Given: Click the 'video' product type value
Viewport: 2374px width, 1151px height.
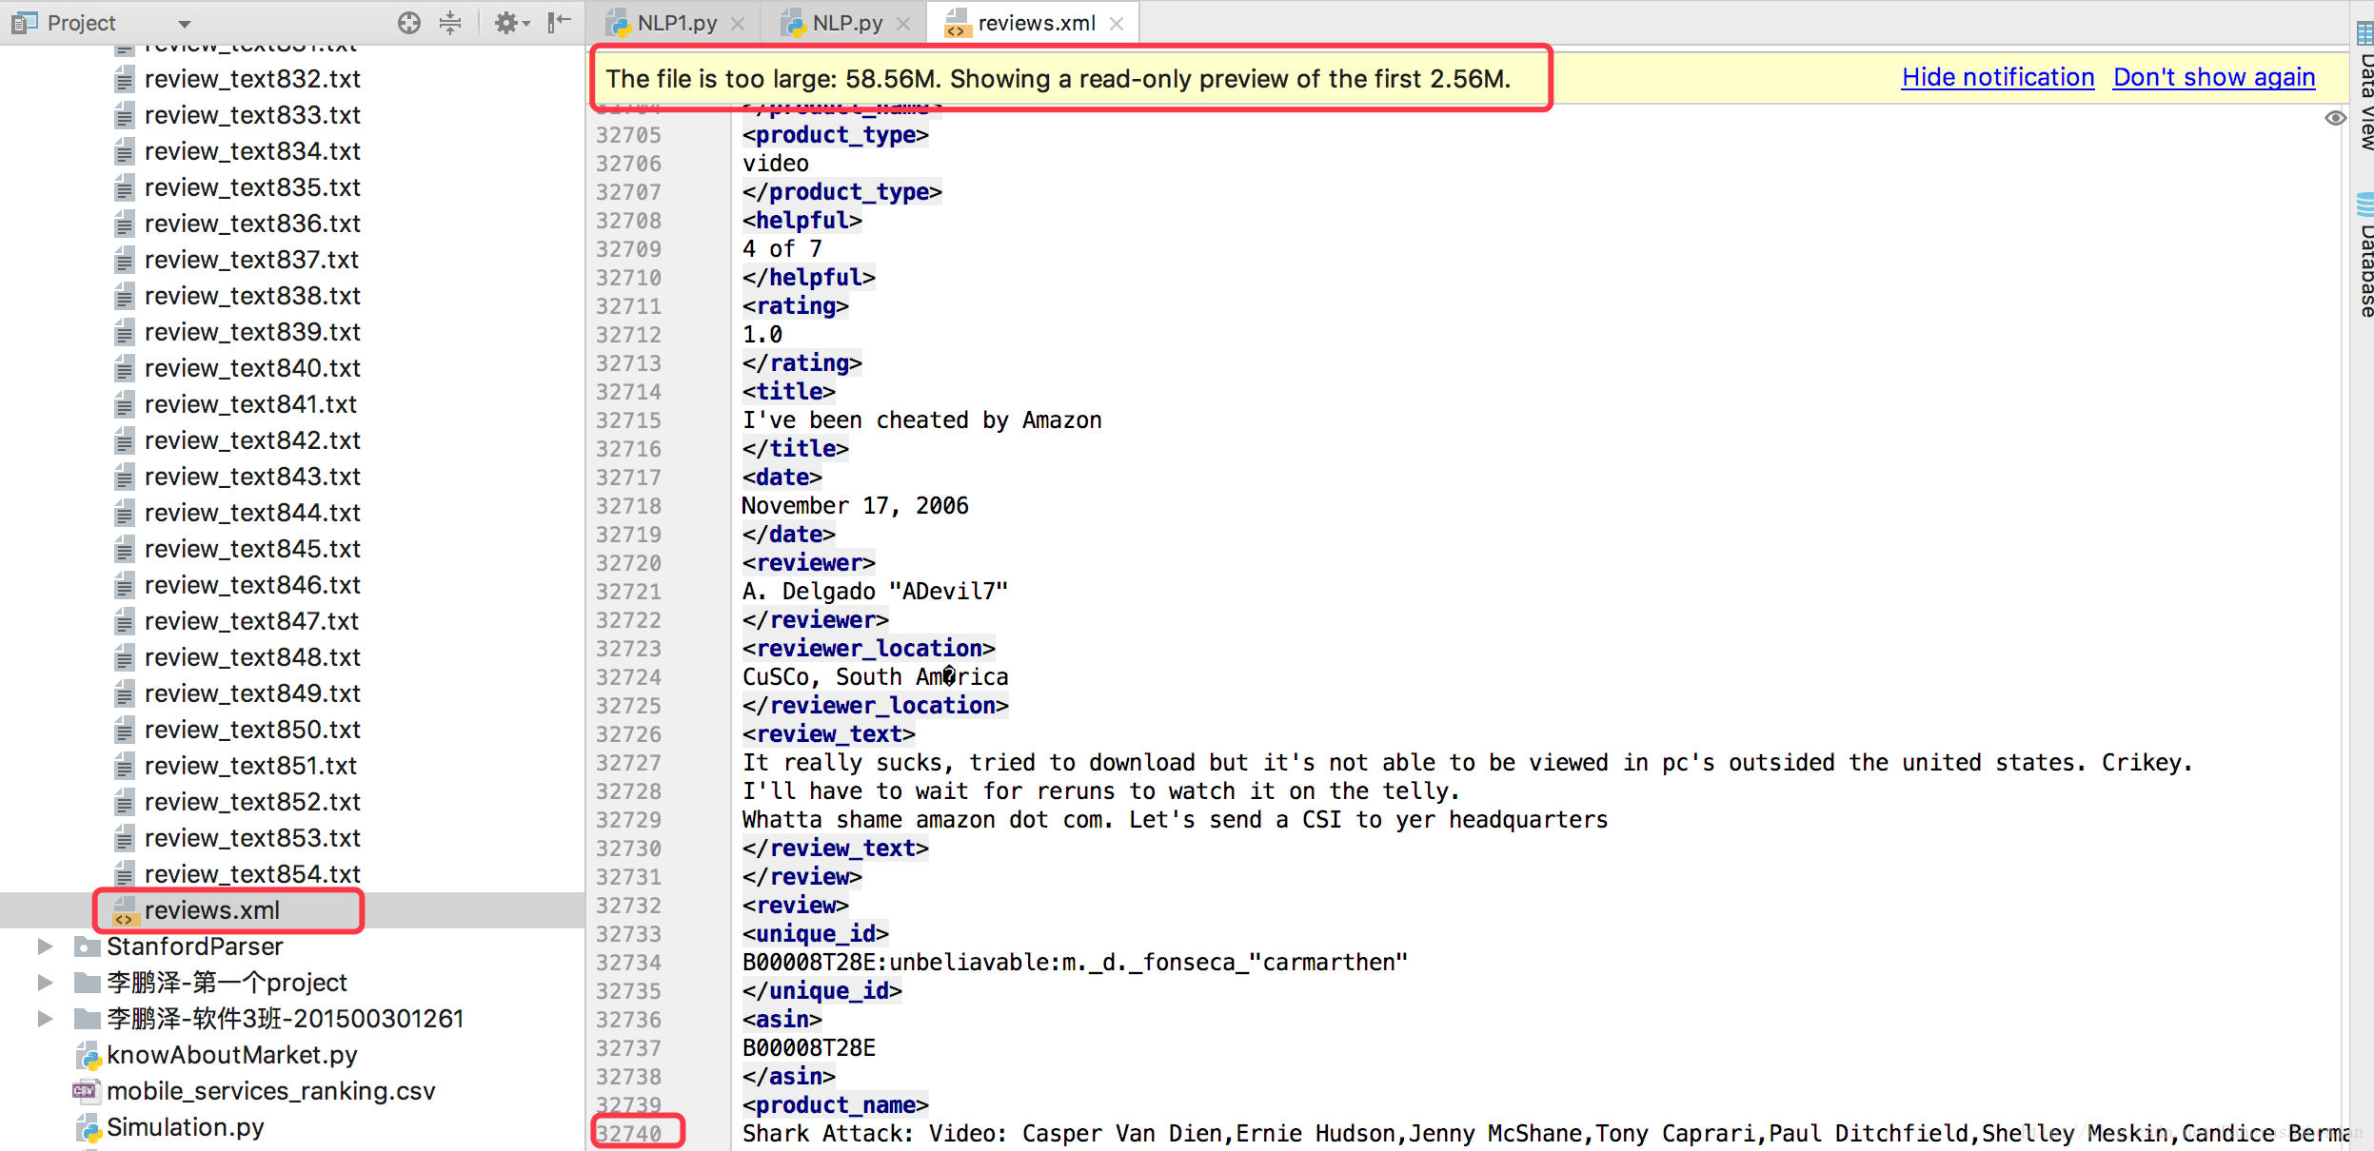Looking at the screenshot, I should tap(775, 164).
